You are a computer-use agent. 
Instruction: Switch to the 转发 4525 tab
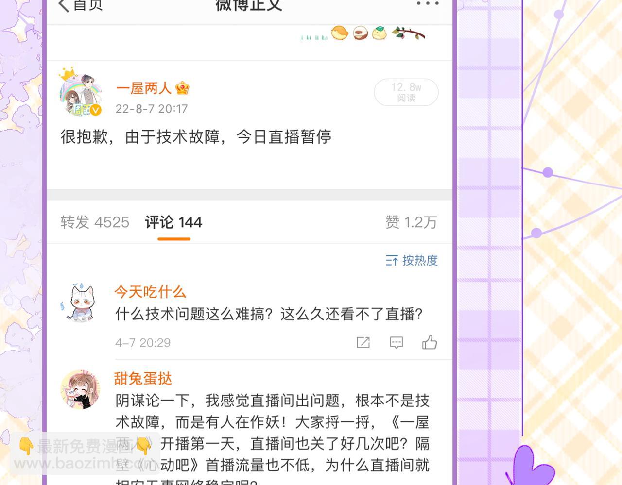[x=95, y=222]
